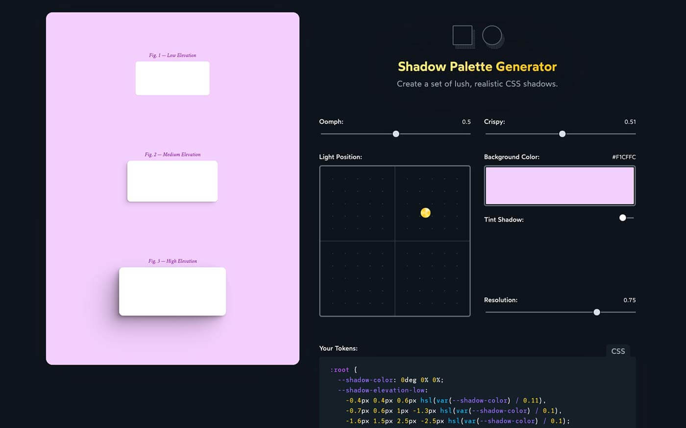Image resolution: width=686 pixels, height=428 pixels.
Task: Click the Light Position label
Action: point(341,157)
